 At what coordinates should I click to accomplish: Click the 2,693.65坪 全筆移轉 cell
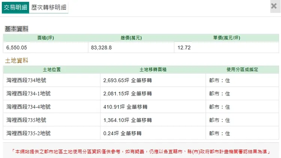[x=153, y=80]
